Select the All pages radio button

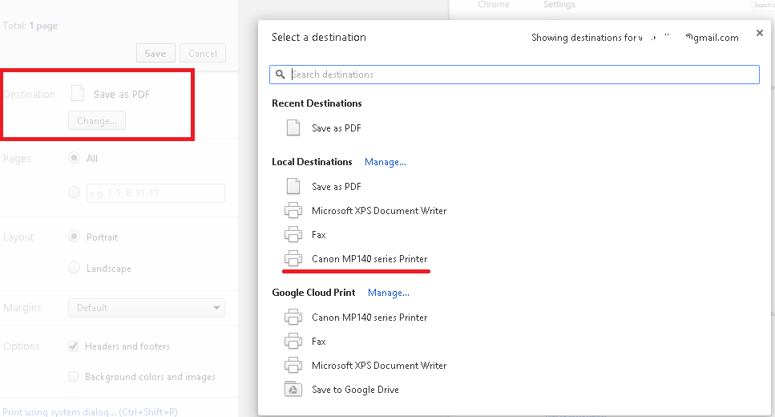(x=75, y=158)
